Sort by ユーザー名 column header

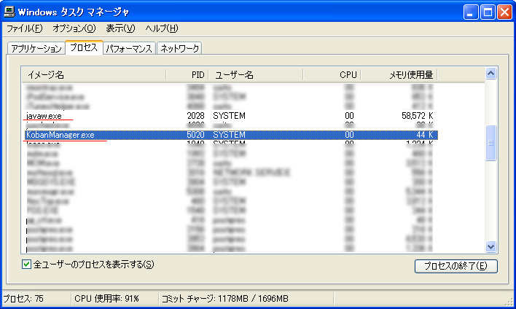[x=256, y=75]
